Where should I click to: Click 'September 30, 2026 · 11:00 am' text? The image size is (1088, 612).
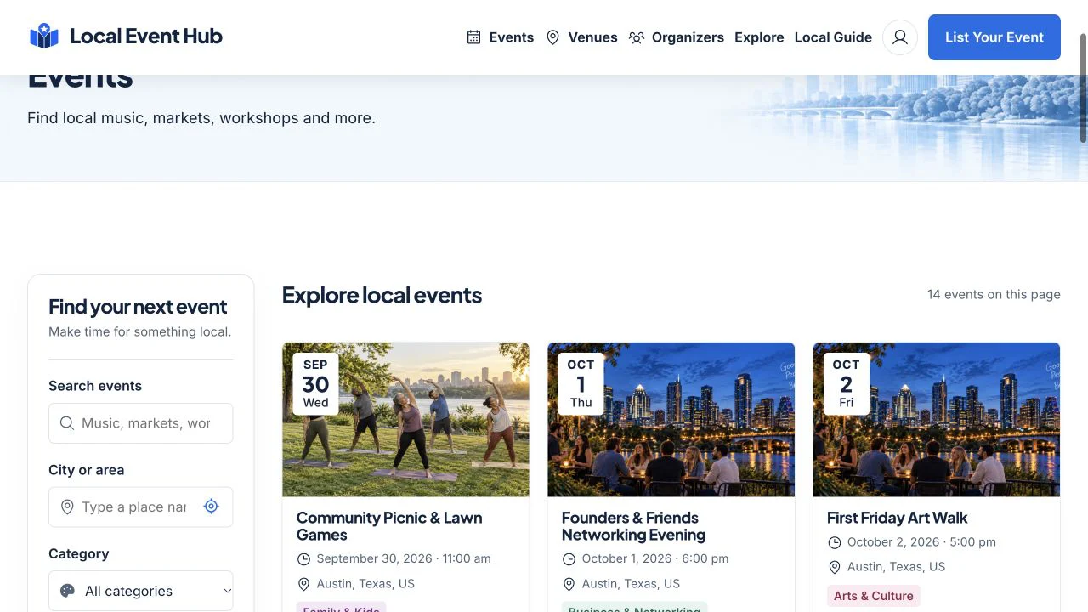404,558
